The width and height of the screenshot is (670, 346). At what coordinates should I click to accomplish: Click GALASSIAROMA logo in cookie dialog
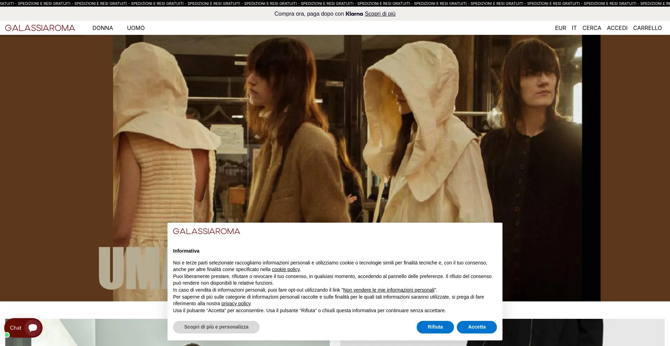(207, 231)
